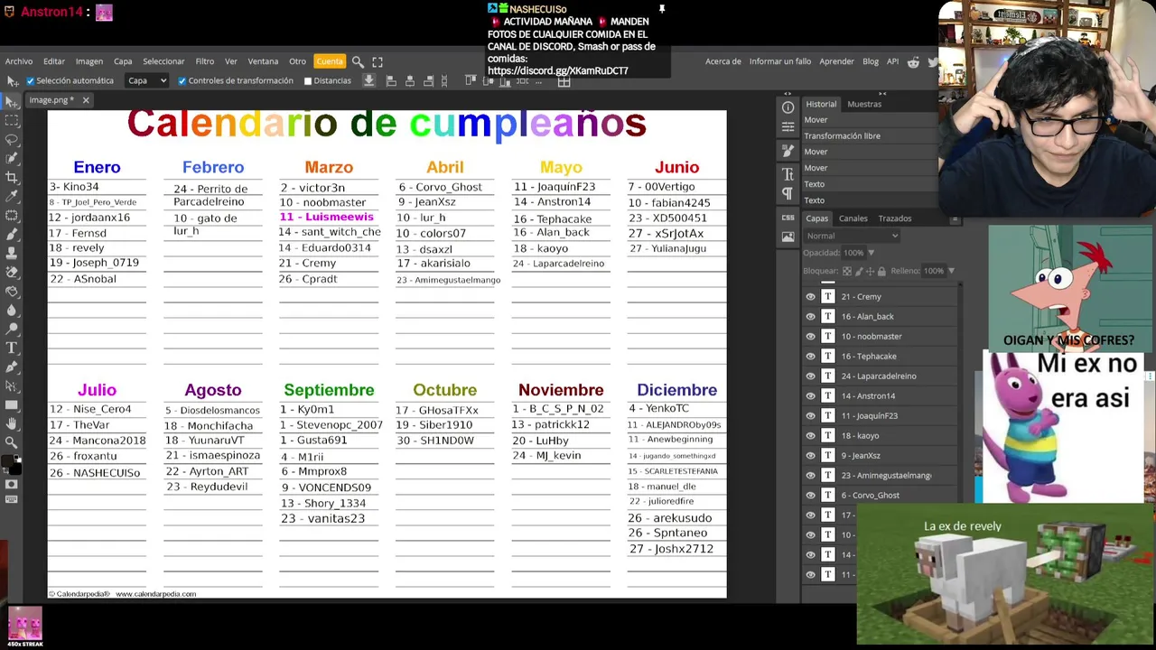The width and height of the screenshot is (1156, 650).
Task: Switch to the Canales tab
Action: [x=853, y=218]
